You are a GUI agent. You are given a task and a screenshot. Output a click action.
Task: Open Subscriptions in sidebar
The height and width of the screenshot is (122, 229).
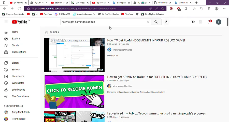point(19,52)
